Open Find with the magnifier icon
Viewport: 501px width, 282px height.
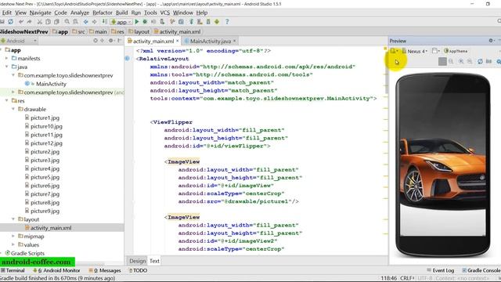click(x=67, y=22)
